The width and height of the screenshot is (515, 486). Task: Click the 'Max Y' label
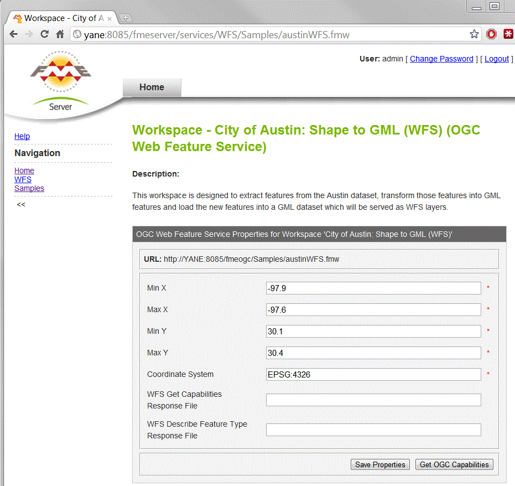coord(158,353)
